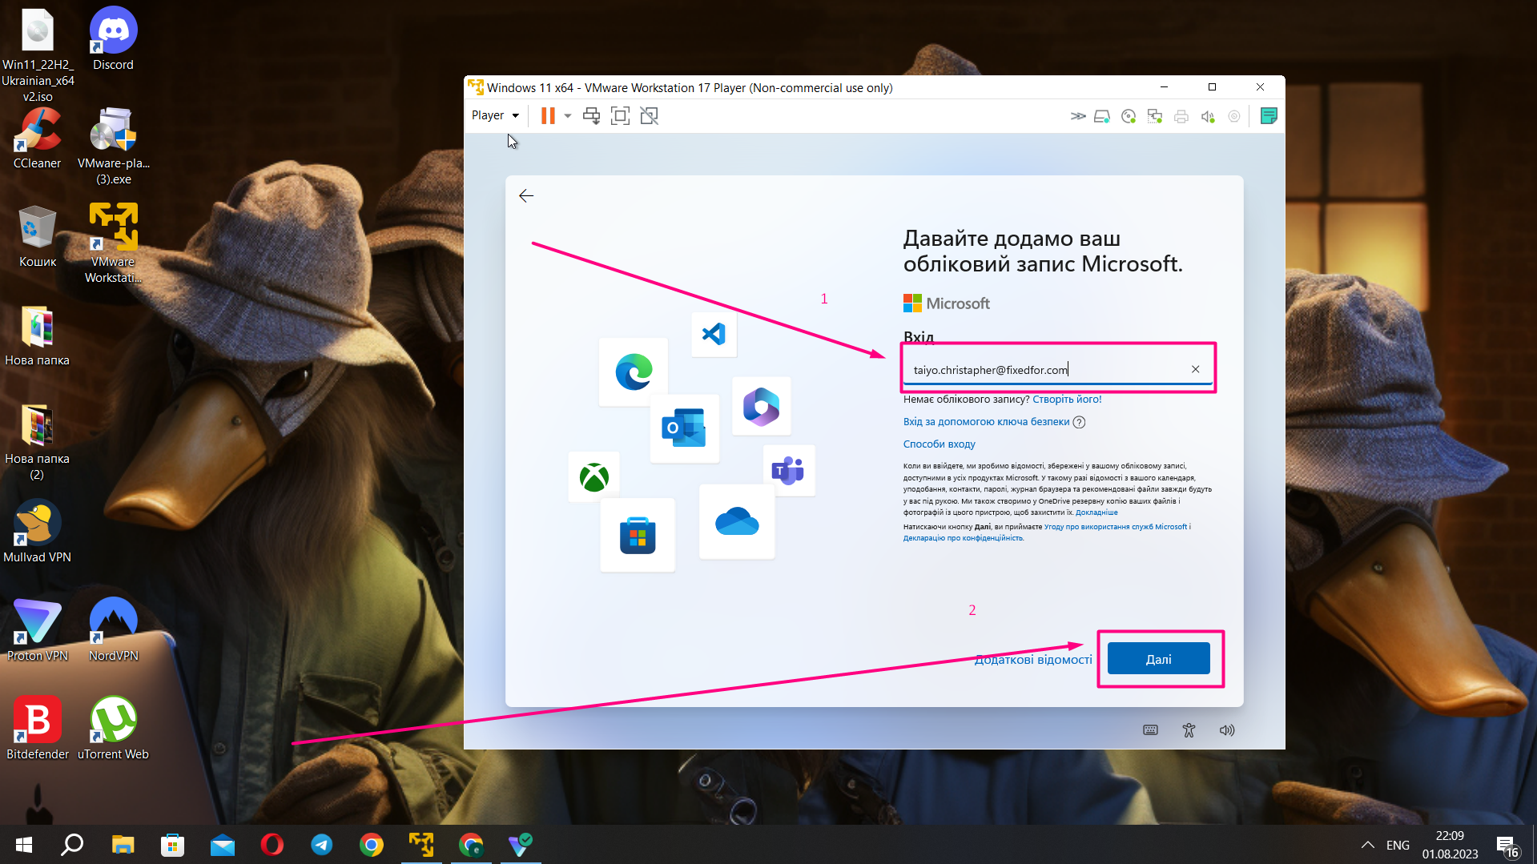This screenshot has height=864, width=1537.
Task: Open the Windows Start menu
Action: click(x=23, y=844)
